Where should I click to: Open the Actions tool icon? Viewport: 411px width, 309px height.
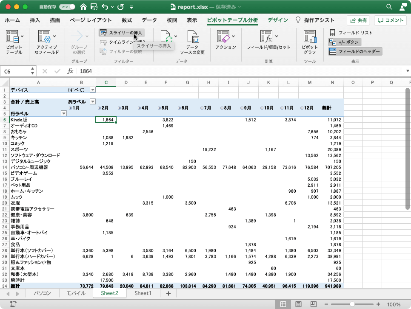223,37
